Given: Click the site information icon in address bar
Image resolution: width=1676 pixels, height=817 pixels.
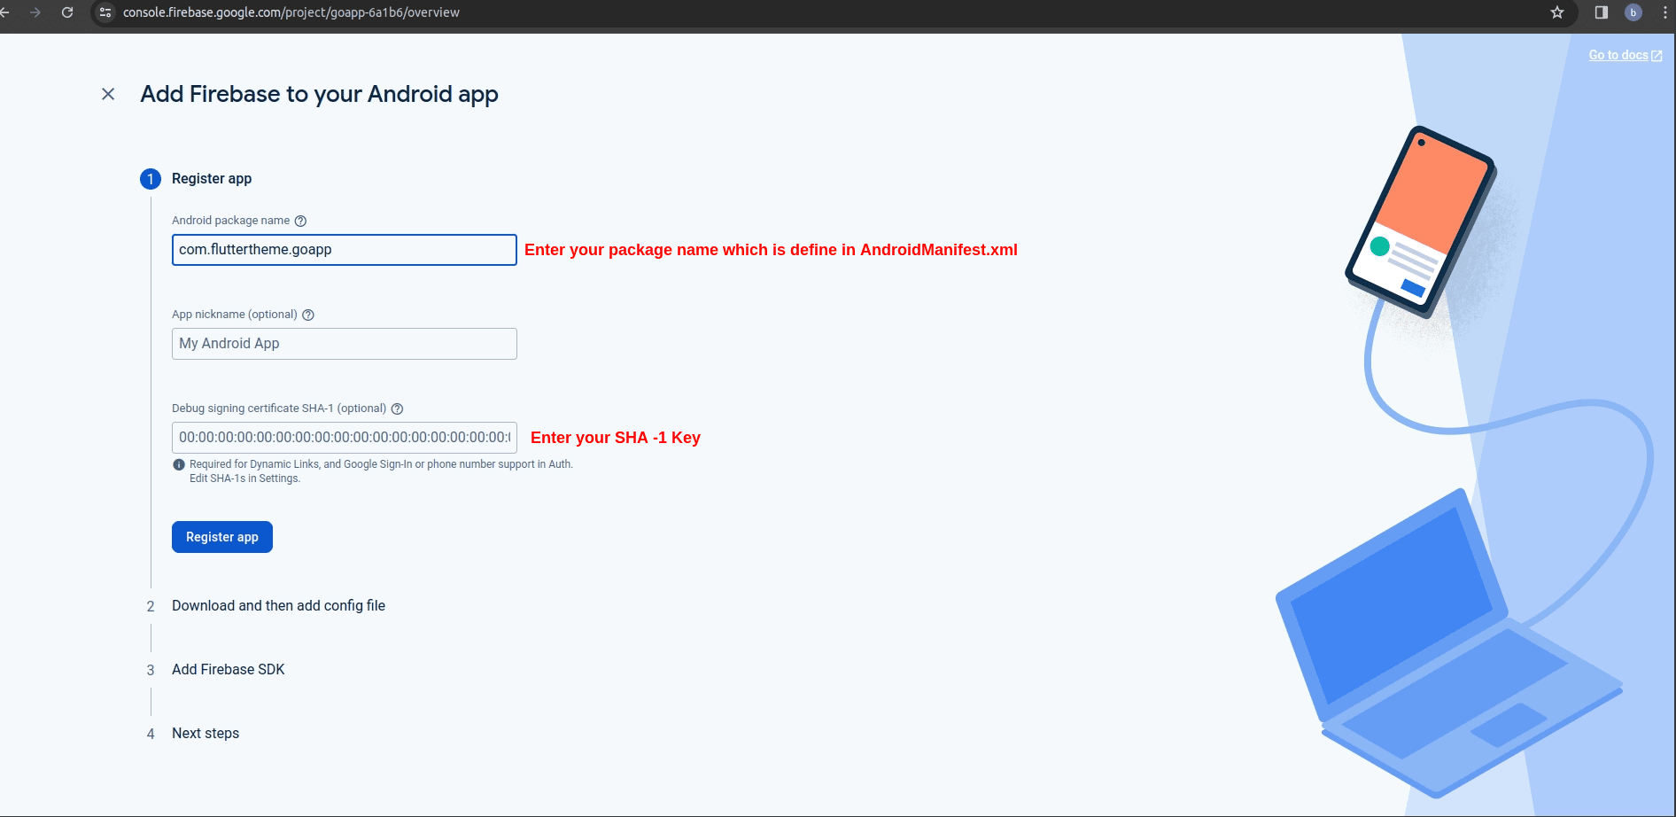Looking at the screenshot, I should (x=105, y=12).
